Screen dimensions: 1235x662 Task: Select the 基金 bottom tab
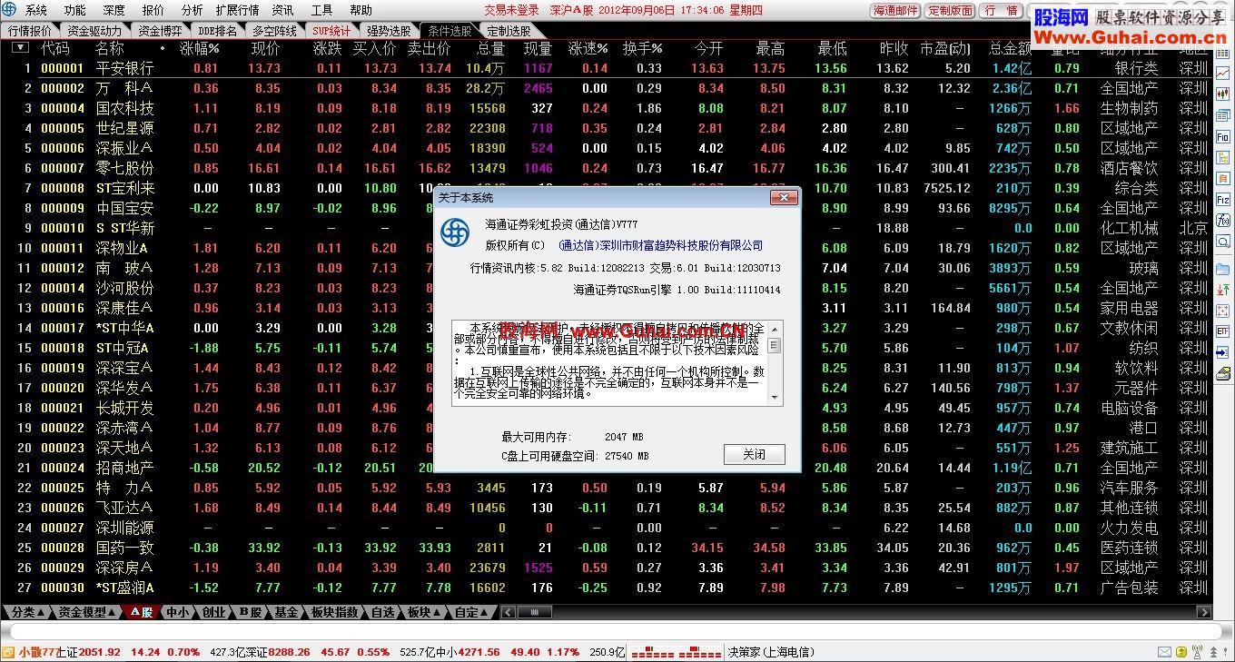pos(286,612)
